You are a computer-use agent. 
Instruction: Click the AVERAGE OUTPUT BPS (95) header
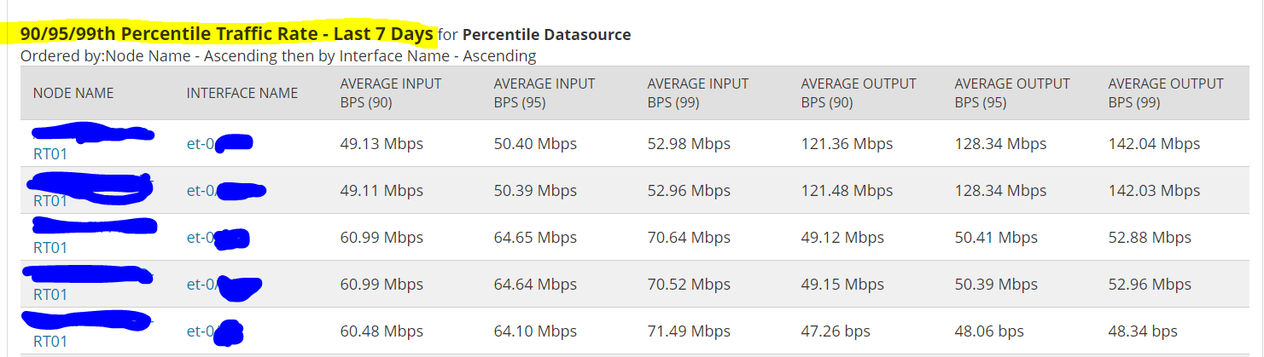[x=1012, y=93]
